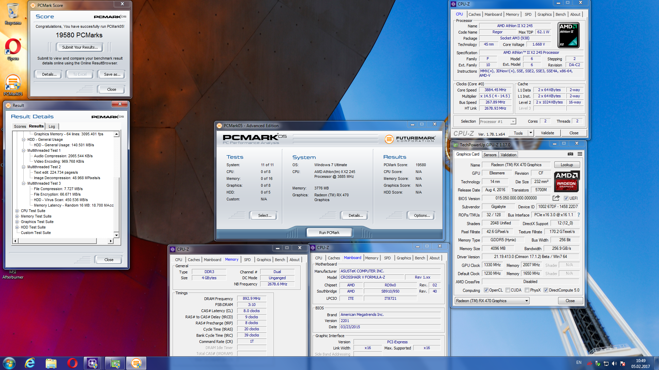Image resolution: width=659 pixels, height=370 pixels.
Task: Click PCMark05 taskbar icon
Action: click(136, 363)
